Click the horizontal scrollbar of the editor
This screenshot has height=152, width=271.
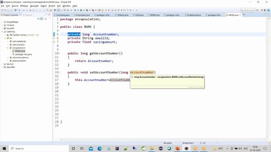163,139
